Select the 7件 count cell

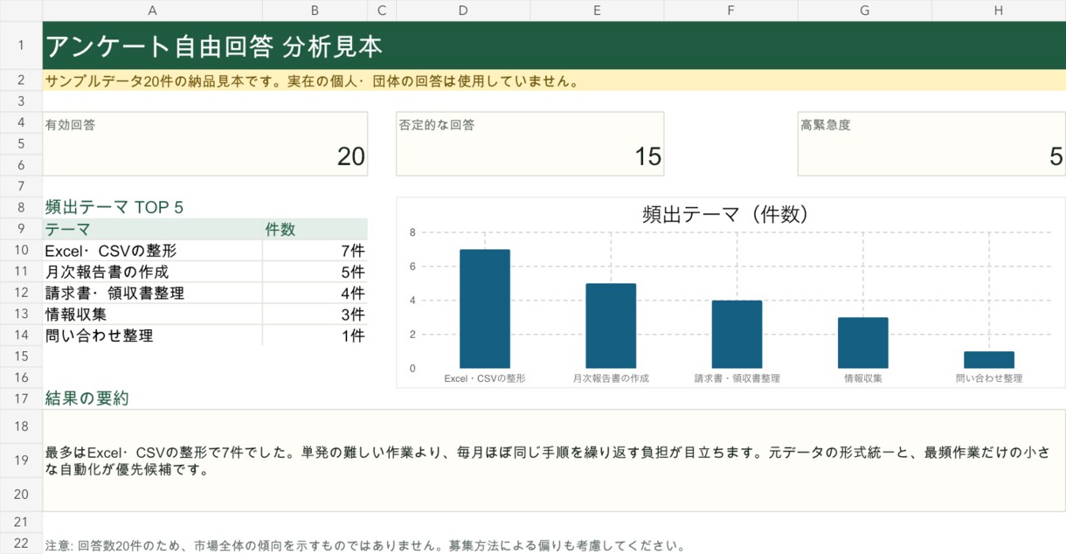point(315,251)
